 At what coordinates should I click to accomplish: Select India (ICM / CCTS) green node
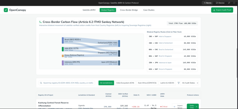[63, 49]
